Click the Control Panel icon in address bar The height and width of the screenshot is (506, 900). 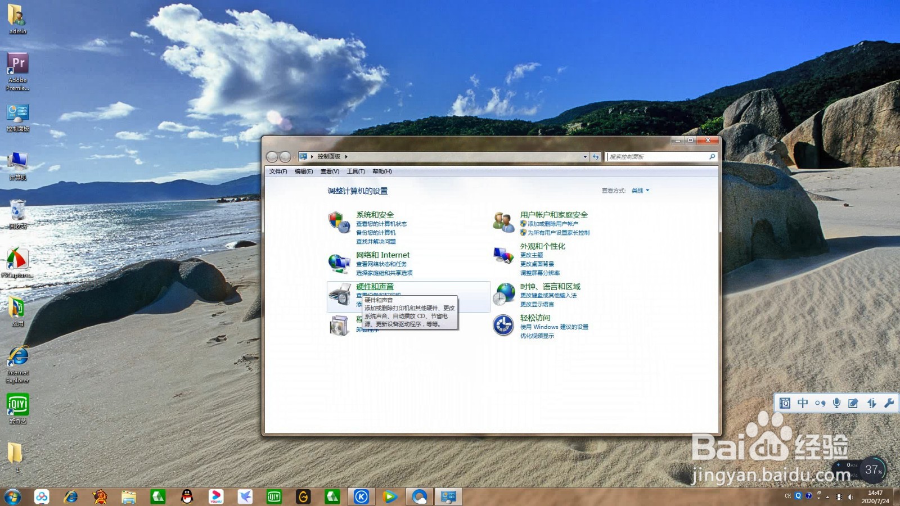click(303, 157)
